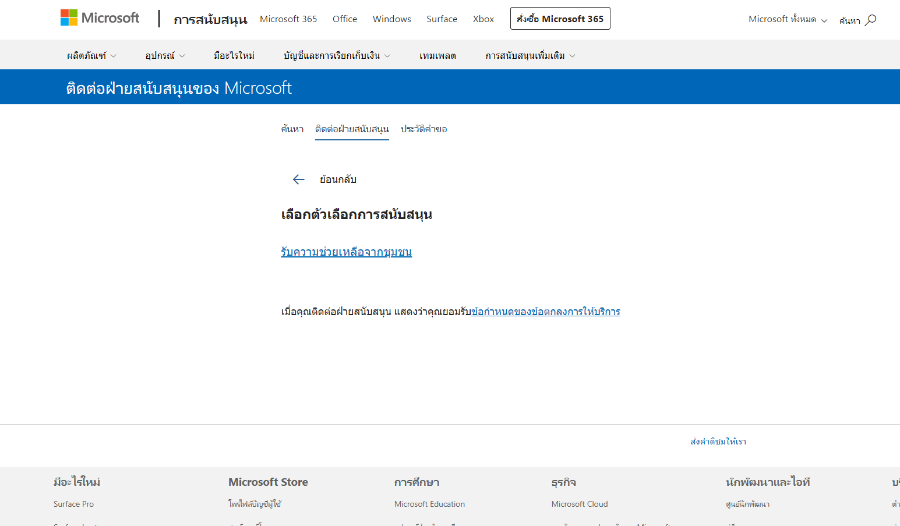
Task: Switch to ค้นหา tab
Action: click(x=292, y=129)
